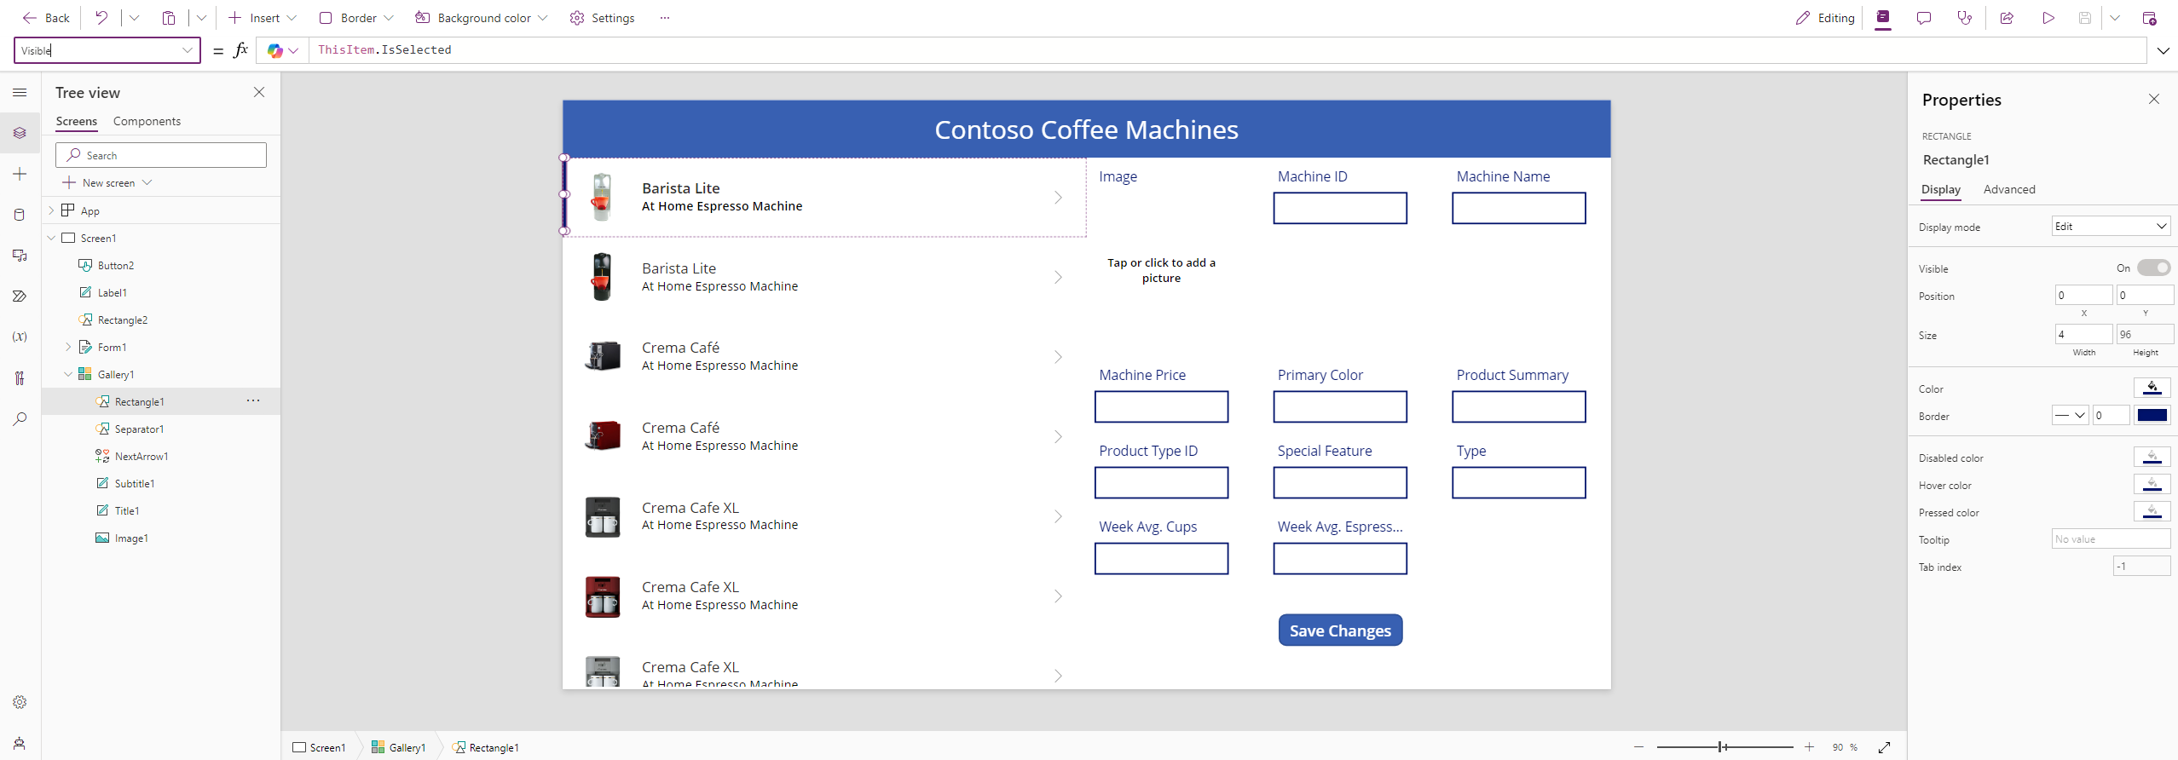
Task: Open Settings in the top toolbar
Action: pyautogui.click(x=602, y=18)
